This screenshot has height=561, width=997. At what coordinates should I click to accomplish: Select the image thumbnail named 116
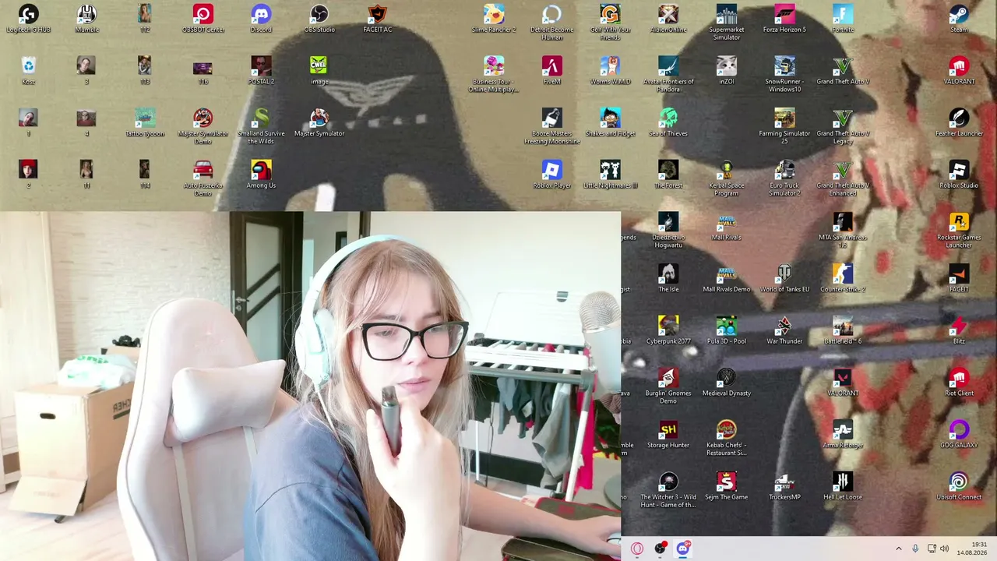click(x=203, y=71)
